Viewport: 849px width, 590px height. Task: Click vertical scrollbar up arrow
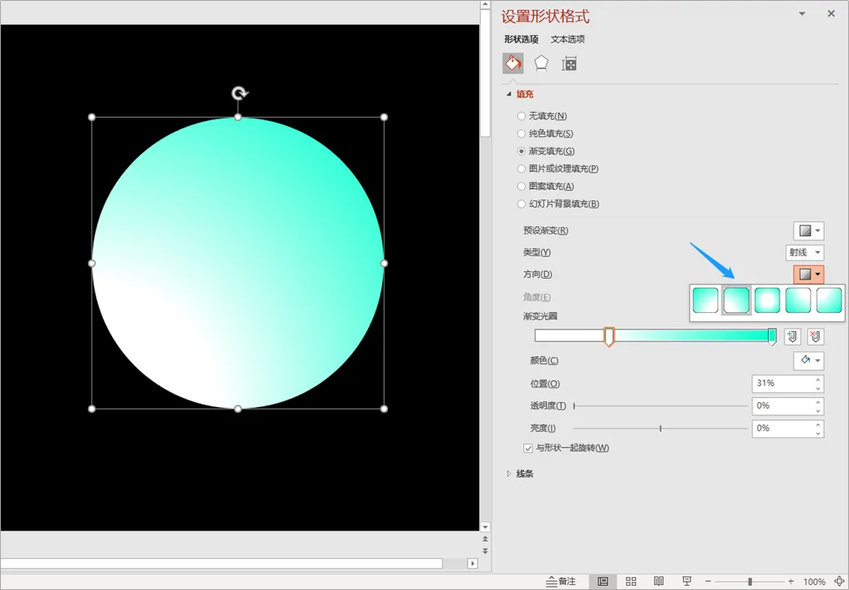[485, 5]
